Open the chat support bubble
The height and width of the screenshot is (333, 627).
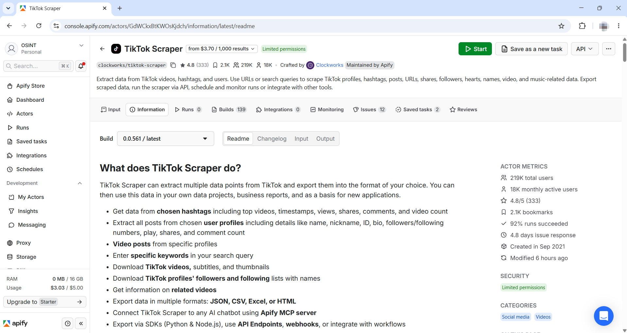click(603, 316)
